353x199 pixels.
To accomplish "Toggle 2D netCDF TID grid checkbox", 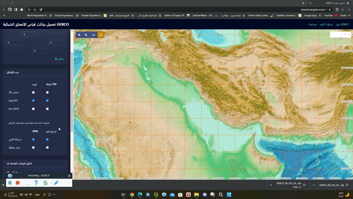I will 47,92.
